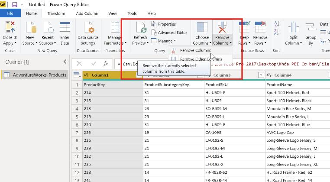330x182 pixels.
Task: Open the Help tab
Action: click(151, 13)
